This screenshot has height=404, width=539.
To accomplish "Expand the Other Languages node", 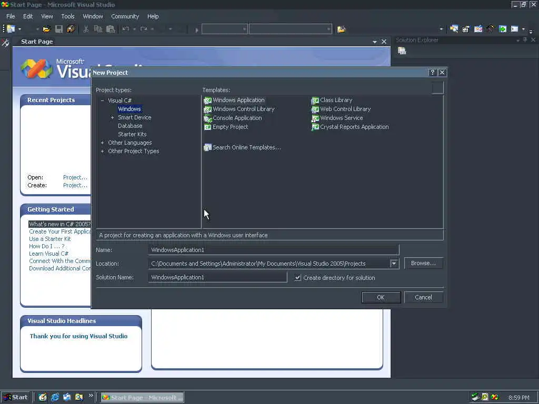I will pyautogui.click(x=102, y=143).
